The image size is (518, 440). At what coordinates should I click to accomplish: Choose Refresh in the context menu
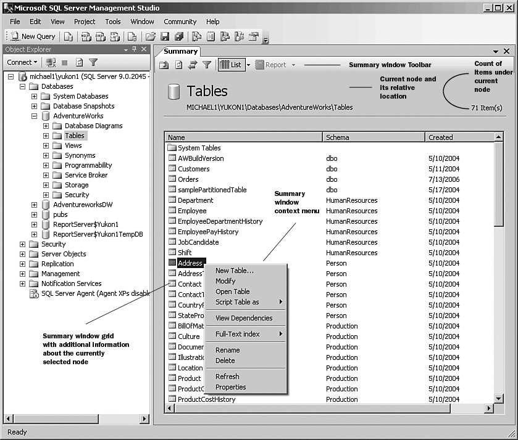tap(246, 377)
